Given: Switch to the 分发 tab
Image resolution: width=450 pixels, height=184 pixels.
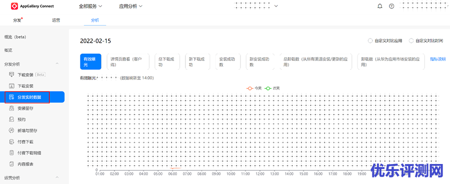Looking at the screenshot, I should [17, 20].
